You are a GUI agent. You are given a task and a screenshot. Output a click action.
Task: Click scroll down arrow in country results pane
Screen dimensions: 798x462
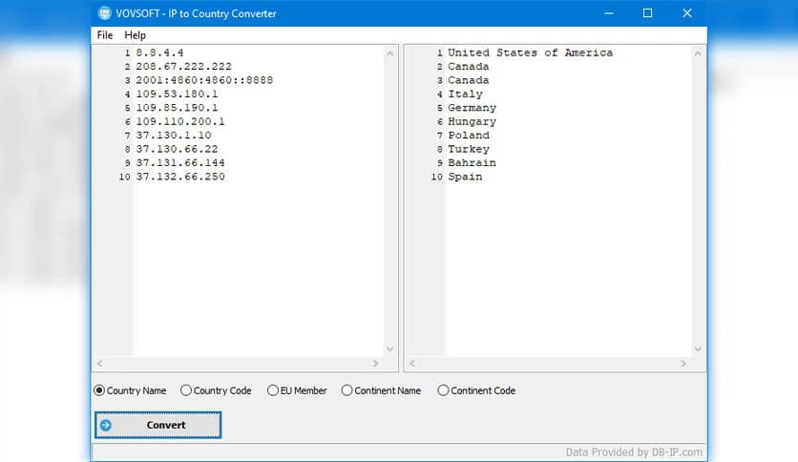pos(698,349)
